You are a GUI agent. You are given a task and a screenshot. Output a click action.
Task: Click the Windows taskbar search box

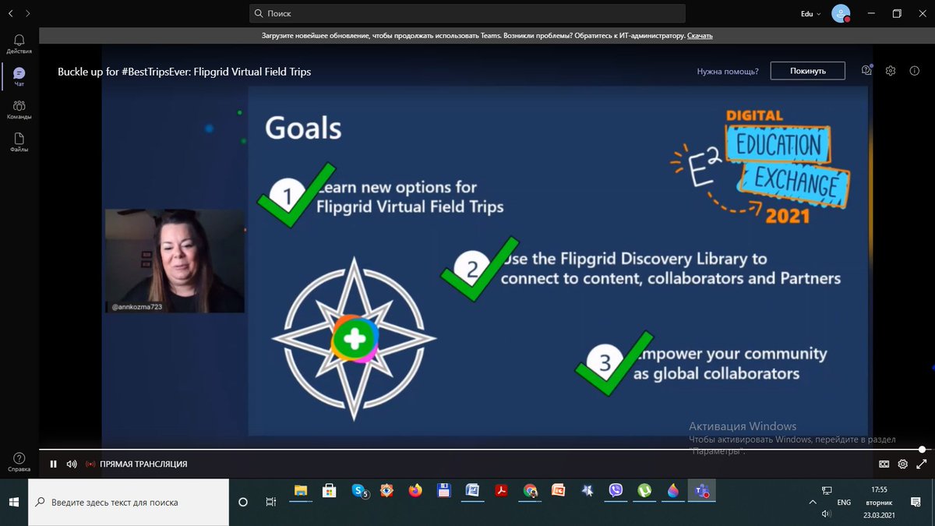point(129,502)
